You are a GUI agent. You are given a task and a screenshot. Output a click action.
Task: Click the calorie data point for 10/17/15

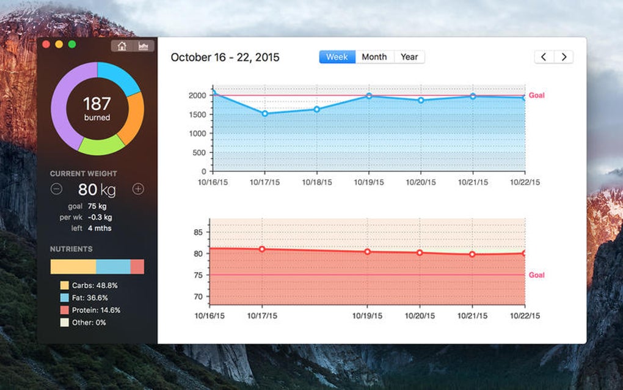265,114
